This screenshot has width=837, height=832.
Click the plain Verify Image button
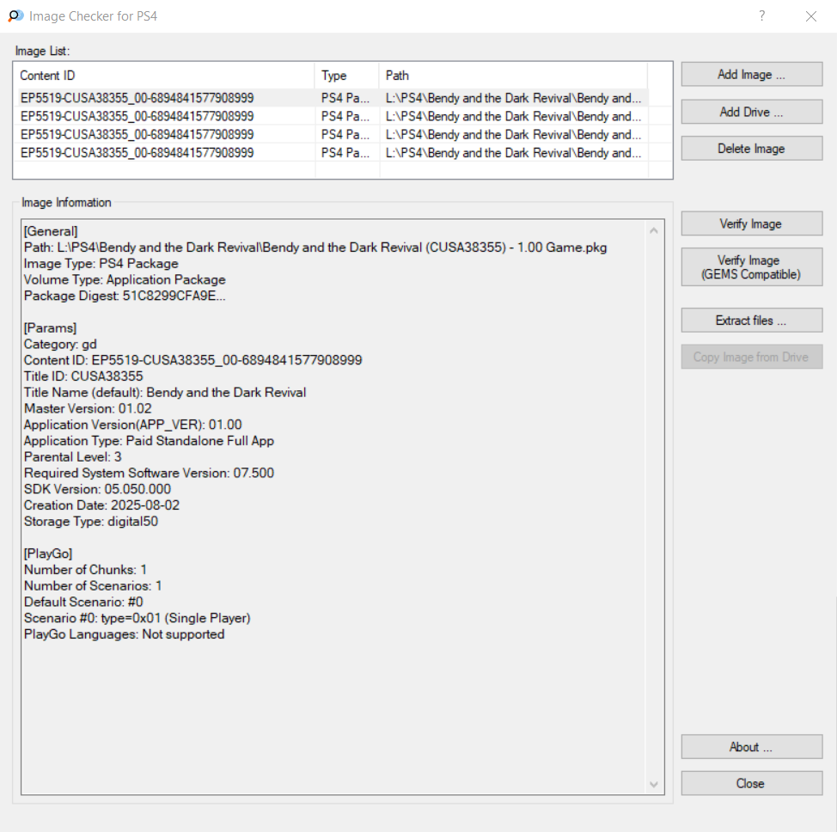tap(751, 224)
